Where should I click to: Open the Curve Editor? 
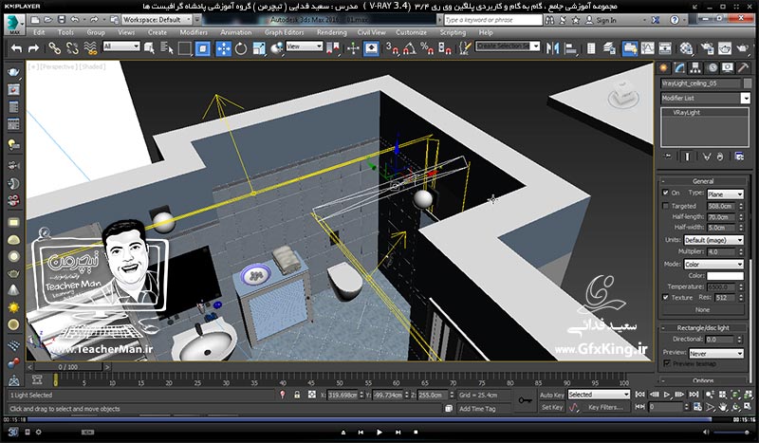(647, 48)
